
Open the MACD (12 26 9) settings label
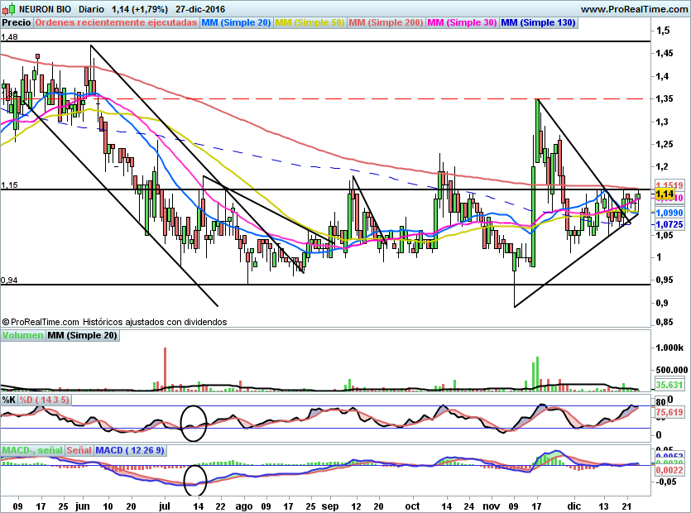click(x=131, y=450)
